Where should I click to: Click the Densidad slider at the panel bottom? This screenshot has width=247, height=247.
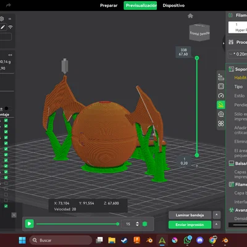tap(238, 225)
